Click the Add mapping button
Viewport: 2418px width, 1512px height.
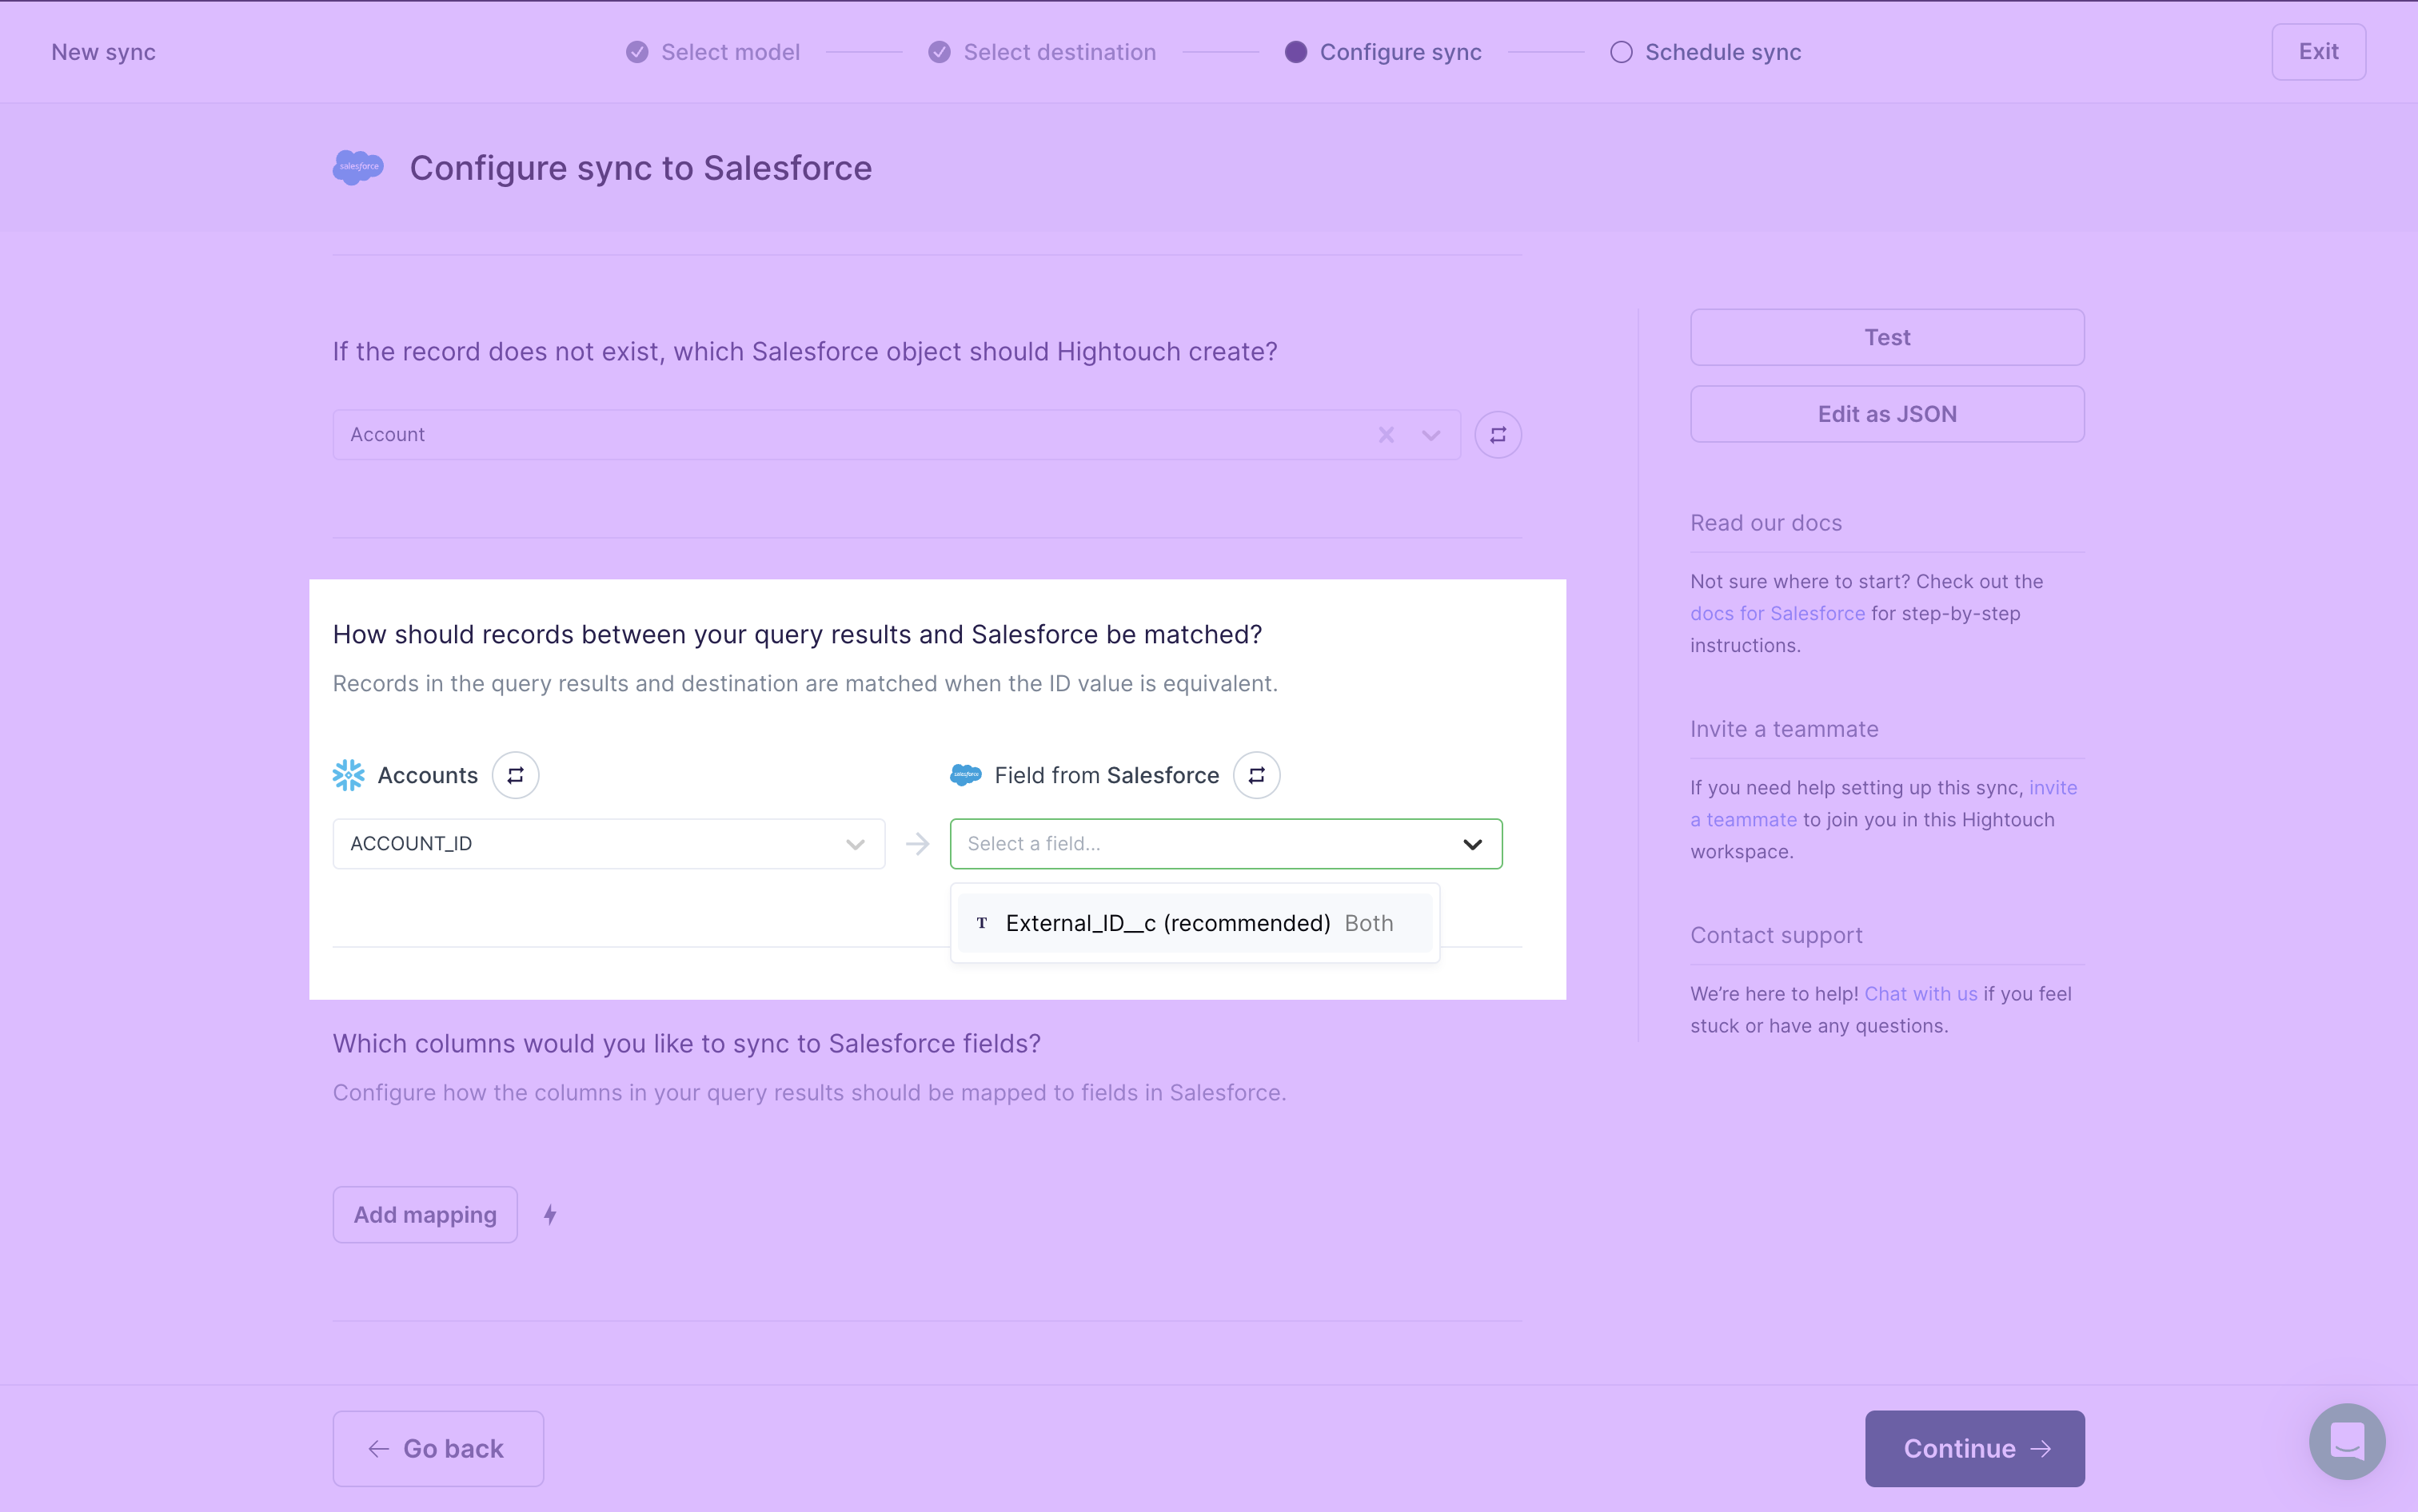point(425,1214)
